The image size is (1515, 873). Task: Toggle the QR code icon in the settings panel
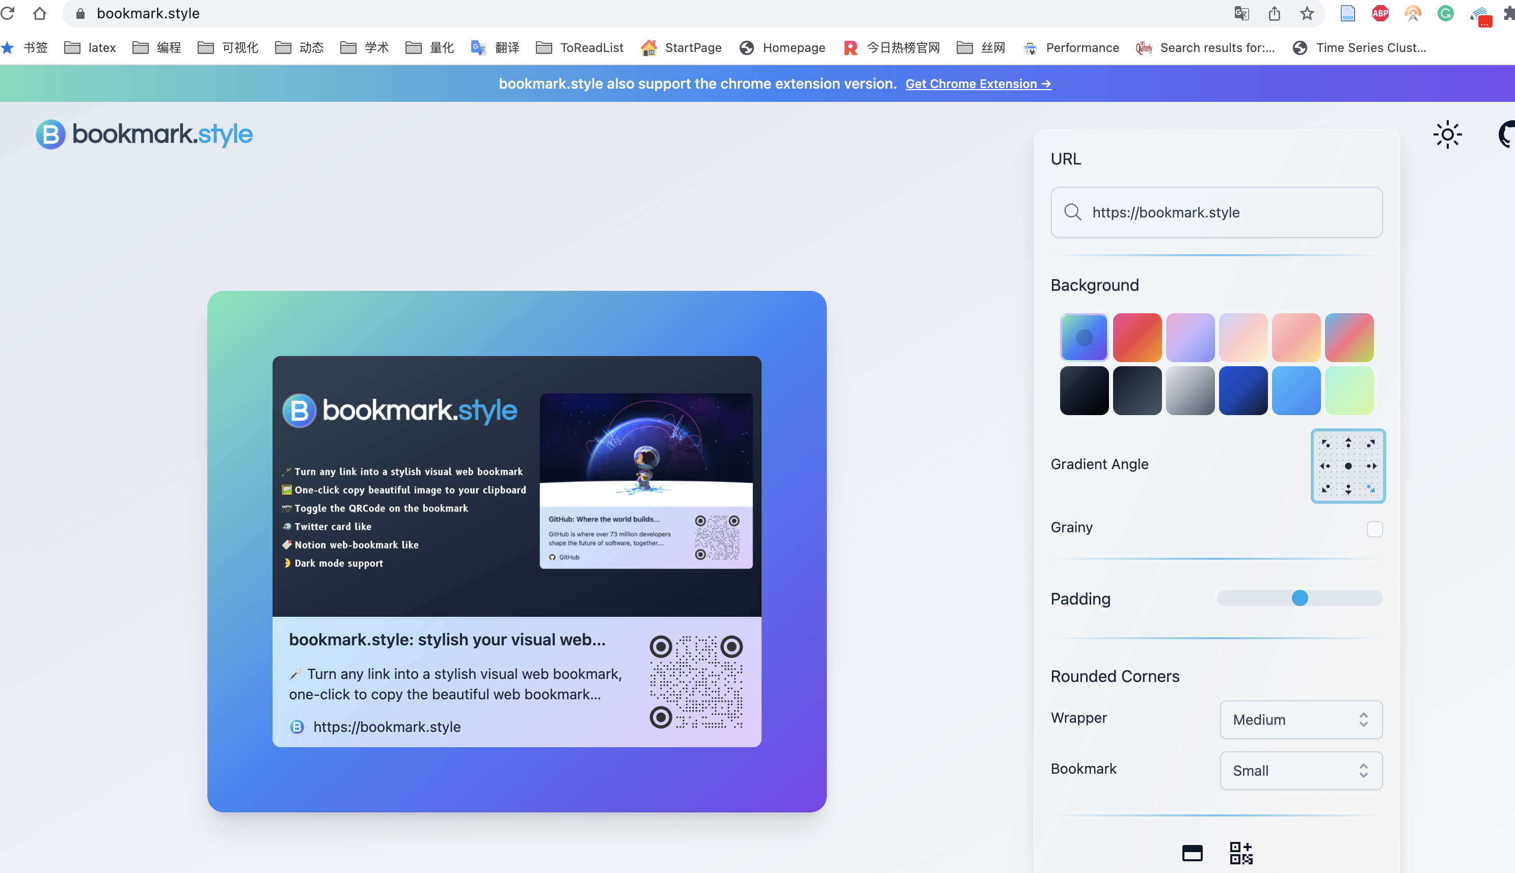click(1241, 853)
